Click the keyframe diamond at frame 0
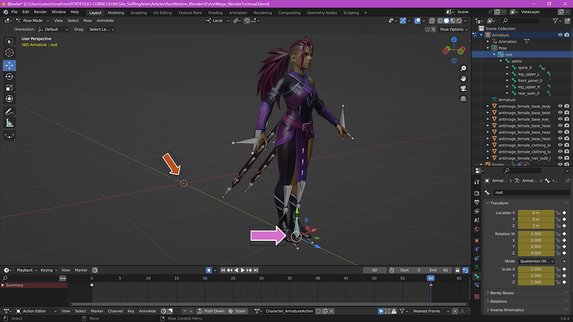Image resolution: width=573 pixels, height=322 pixels. point(92,285)
